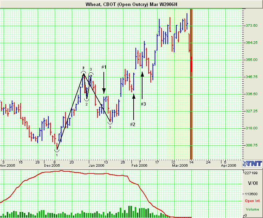This screenshot has width=263, height=218.
Task: Select the 327.25 price axis label
Action: [251, 111]
